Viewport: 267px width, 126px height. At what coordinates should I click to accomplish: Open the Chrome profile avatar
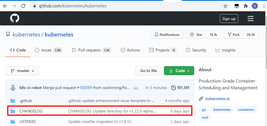pos(255,6)
